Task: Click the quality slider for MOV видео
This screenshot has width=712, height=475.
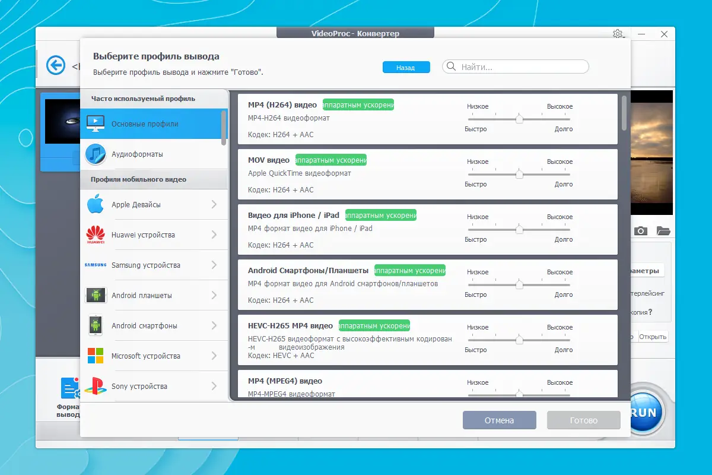Action: click(x=519, y=174)
